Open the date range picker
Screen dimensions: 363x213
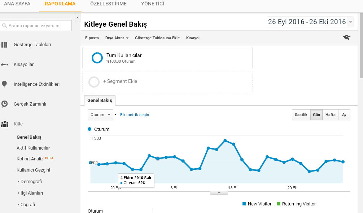[x=310, y=22]
